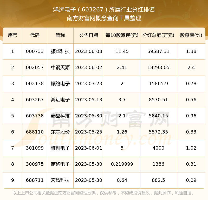Click dividend yield 0.31

point(191,164)
